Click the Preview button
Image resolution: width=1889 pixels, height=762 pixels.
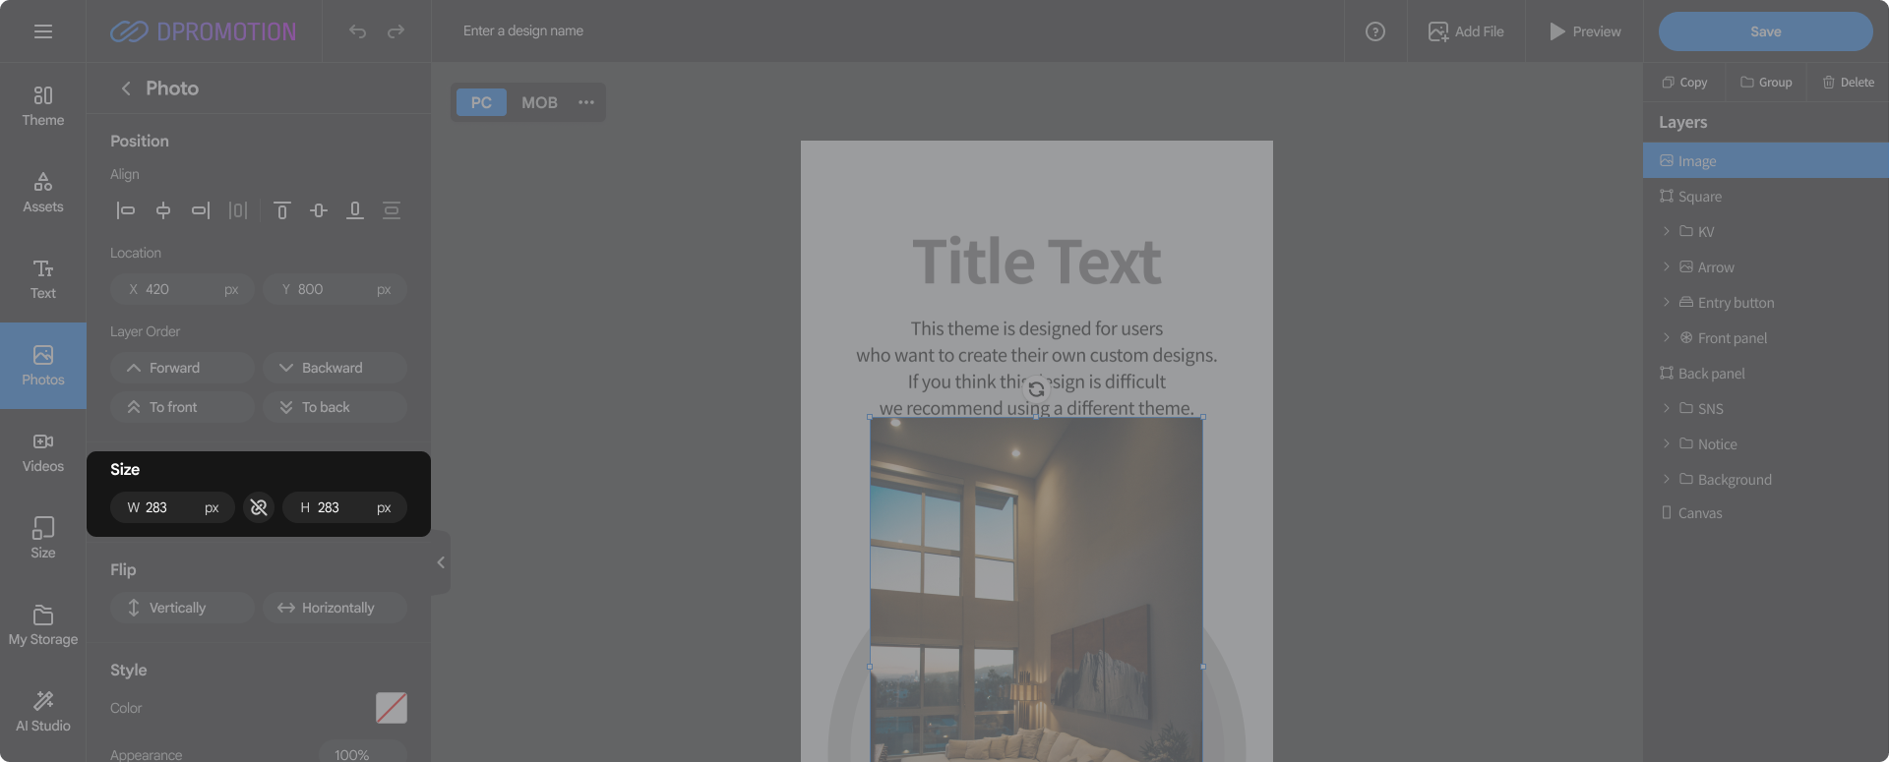1585,31
